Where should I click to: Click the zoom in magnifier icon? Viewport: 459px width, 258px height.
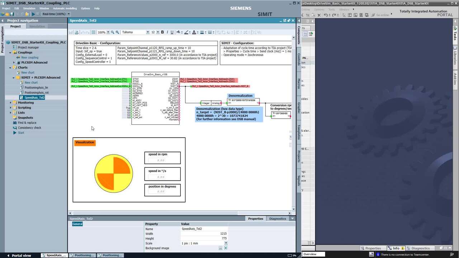pos(117,32)
